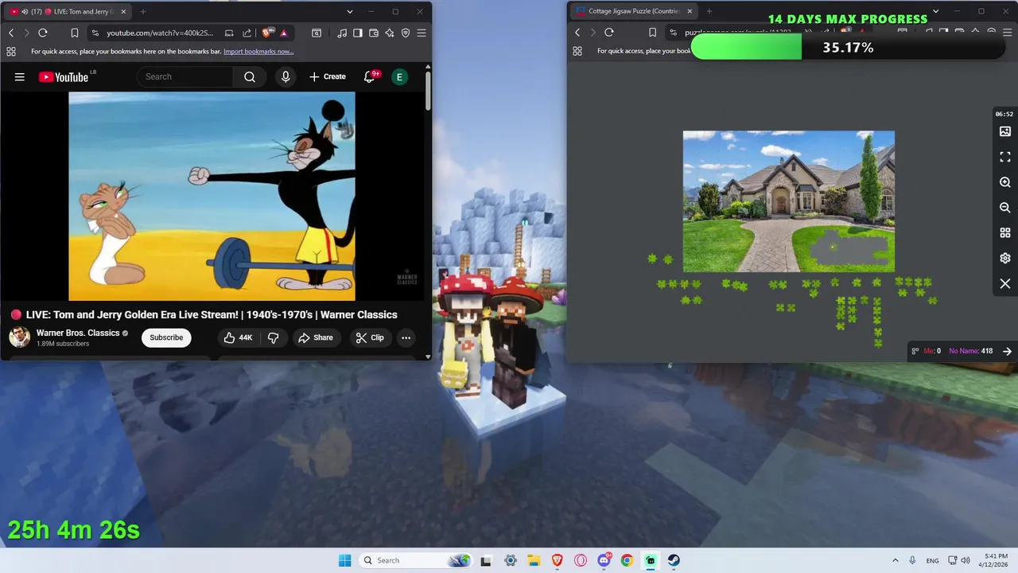
Task: Open Steam from the taskbar
Action: [x=674, y=560]
